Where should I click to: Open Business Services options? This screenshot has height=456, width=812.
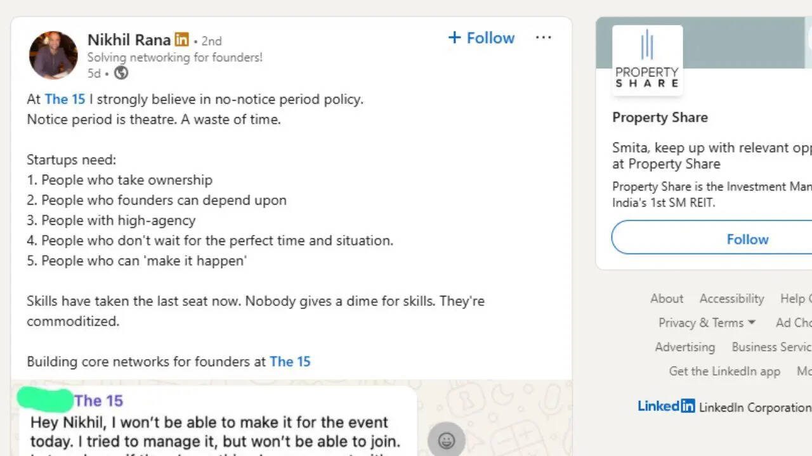click(x=770, y=346)
